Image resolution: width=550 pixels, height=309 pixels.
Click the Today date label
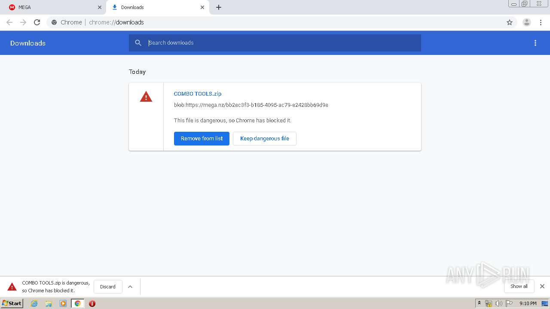(x=137, y=72)
